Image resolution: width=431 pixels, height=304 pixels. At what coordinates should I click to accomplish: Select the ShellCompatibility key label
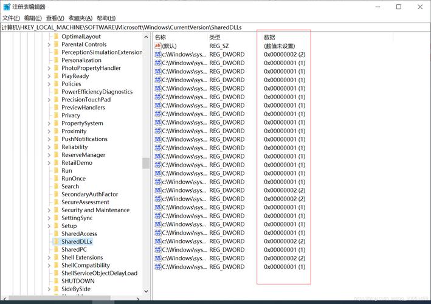click(x=86, y=266)
